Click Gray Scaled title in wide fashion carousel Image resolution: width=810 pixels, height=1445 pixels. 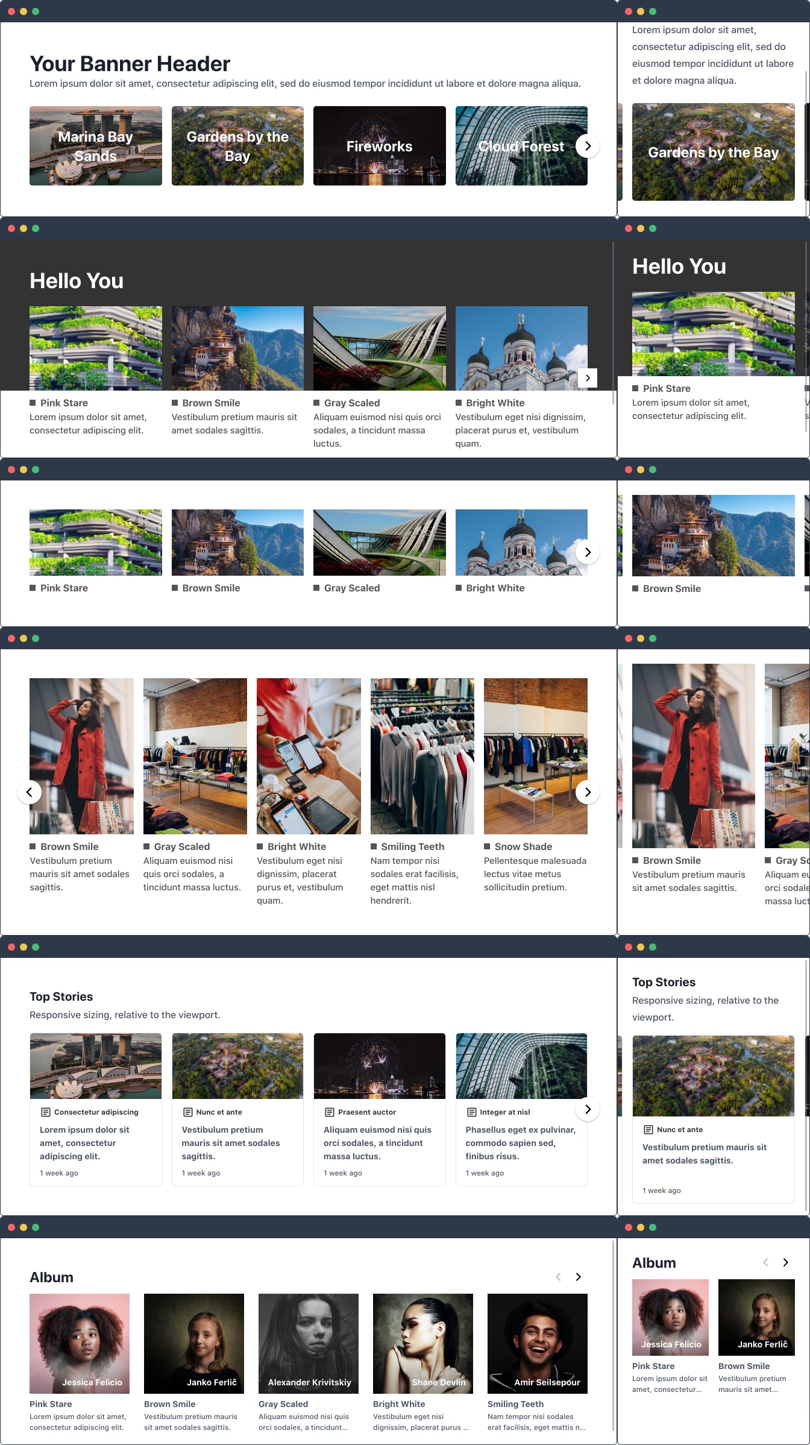coord(182,846)
